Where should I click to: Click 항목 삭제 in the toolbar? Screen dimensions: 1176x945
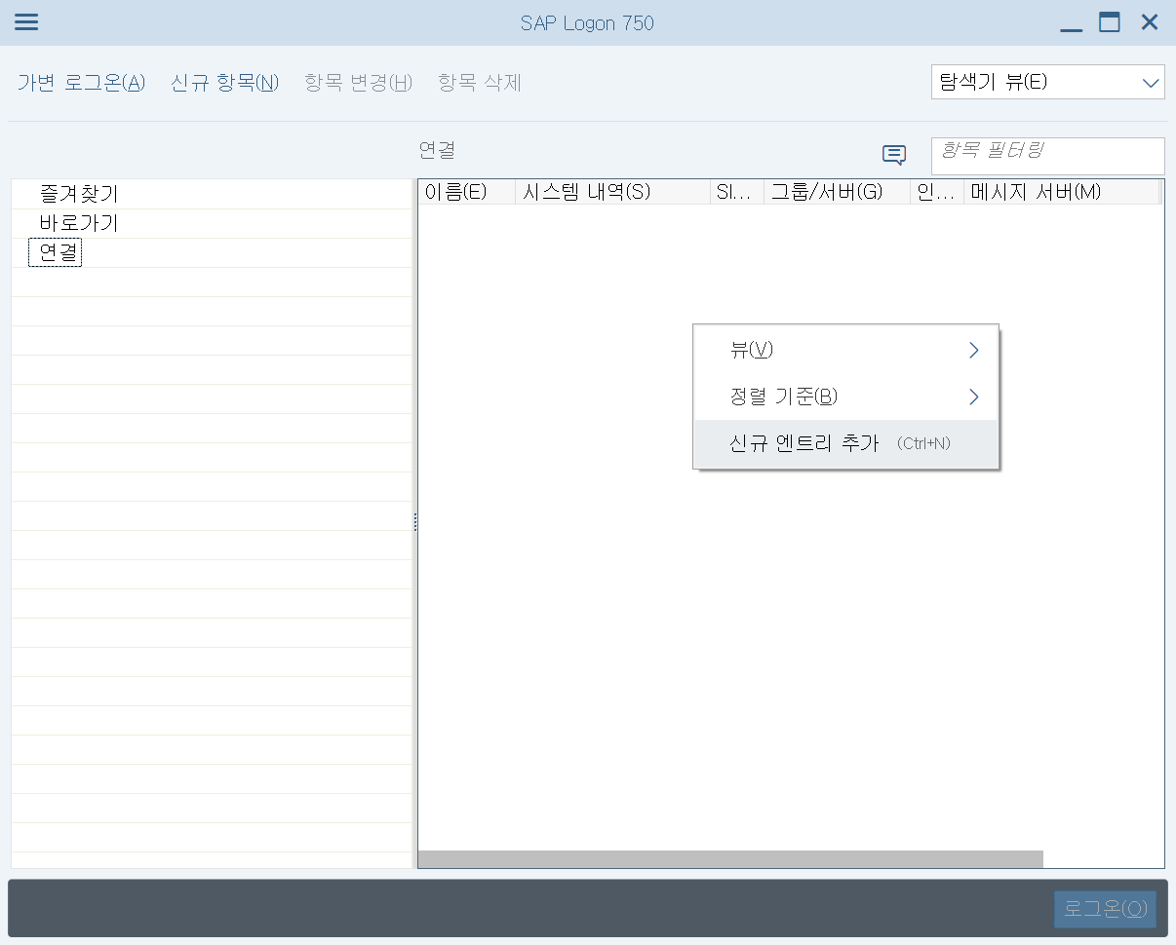[x=480, y=83]
